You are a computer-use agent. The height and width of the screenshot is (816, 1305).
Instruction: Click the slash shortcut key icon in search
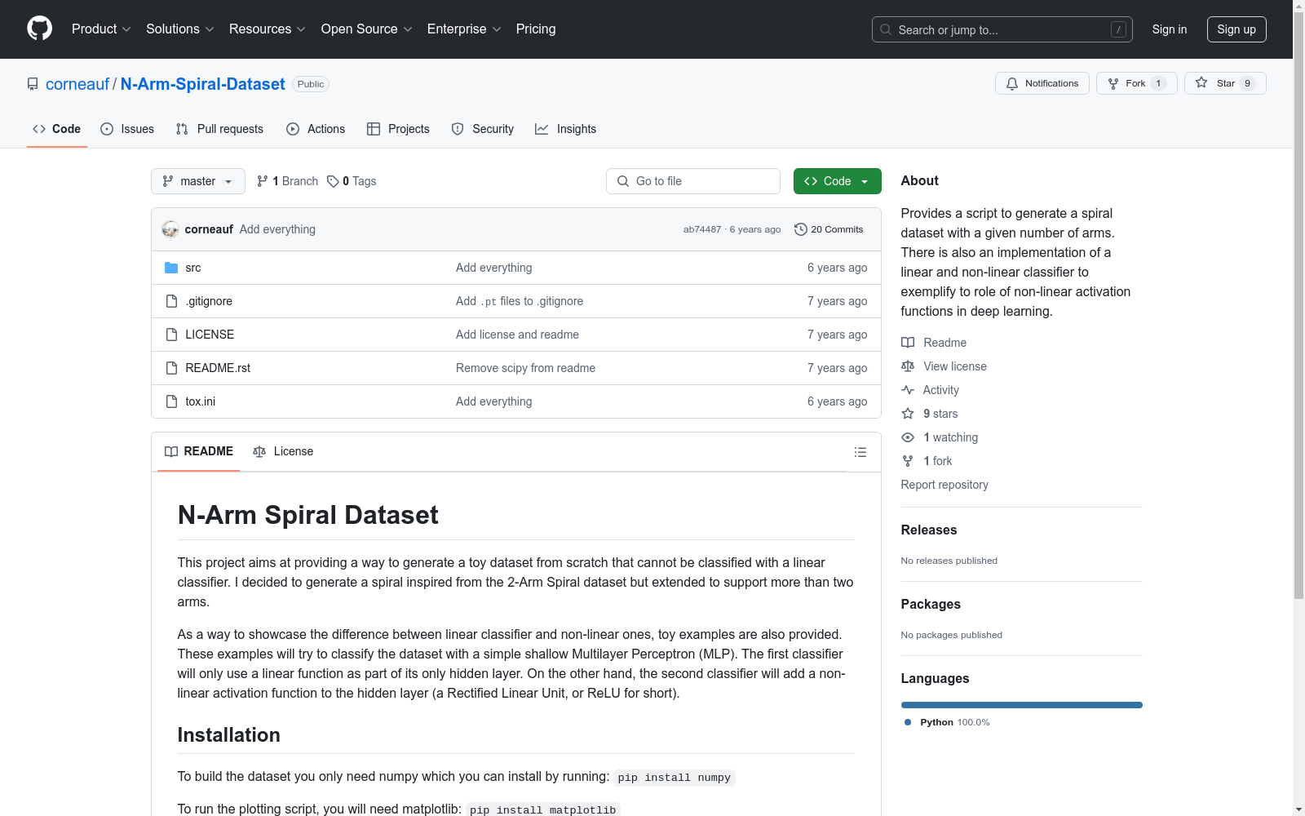tap(1118, 29)
